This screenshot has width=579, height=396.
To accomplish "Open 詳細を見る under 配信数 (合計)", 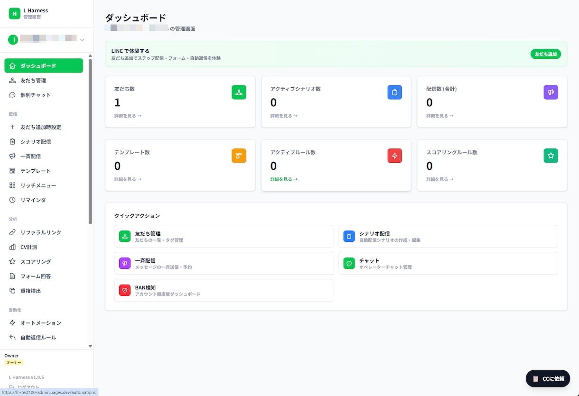I will (x=439, y=116).
